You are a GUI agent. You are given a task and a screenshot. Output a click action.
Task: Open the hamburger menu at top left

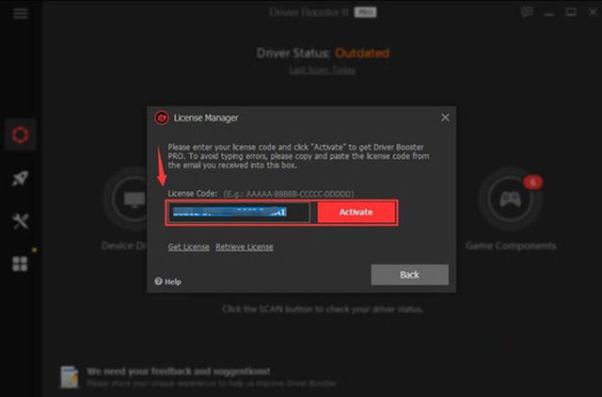[21, 13]
